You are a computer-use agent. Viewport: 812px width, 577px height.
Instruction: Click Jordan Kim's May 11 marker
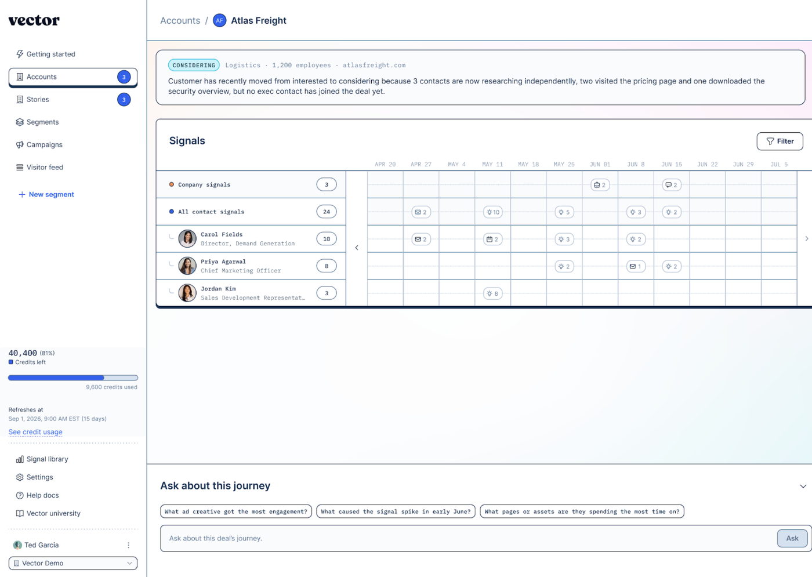[x=493, y=294]
